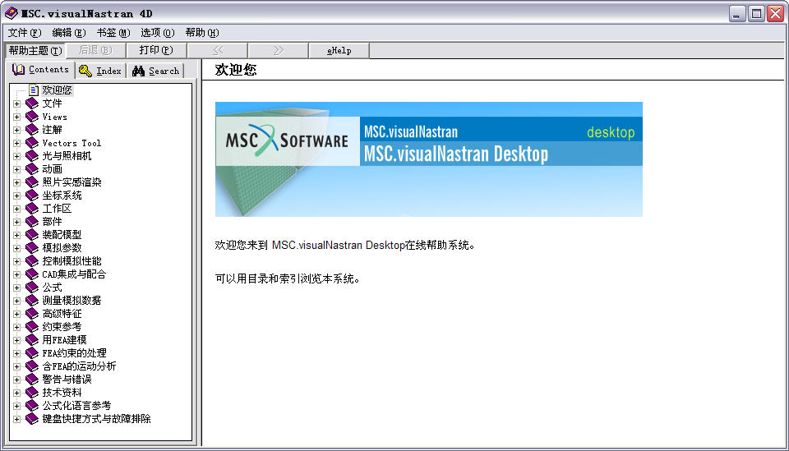Open the 帮助(H) menu
This screenshot has width=789, height=451.
pyautogui.click(x=202, y=33)
